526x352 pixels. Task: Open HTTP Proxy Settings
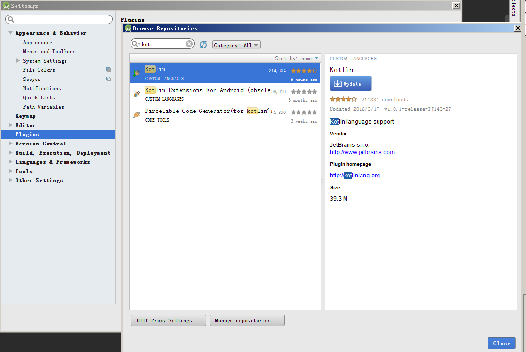click(168, 320)
